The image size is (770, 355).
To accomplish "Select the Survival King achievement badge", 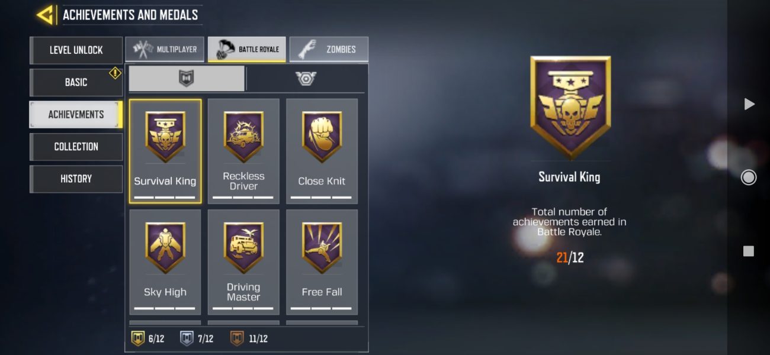I will (x=165, y=151).
